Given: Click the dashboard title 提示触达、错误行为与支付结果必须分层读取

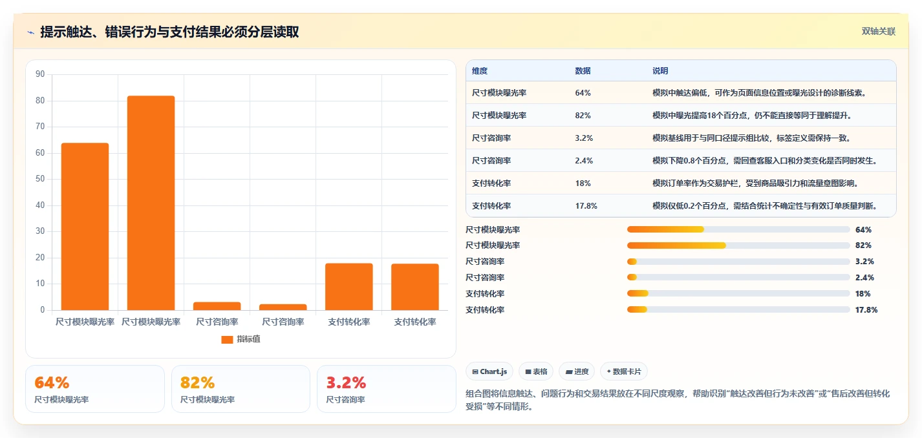Looking at the screenshot, I should click(169, 32).
